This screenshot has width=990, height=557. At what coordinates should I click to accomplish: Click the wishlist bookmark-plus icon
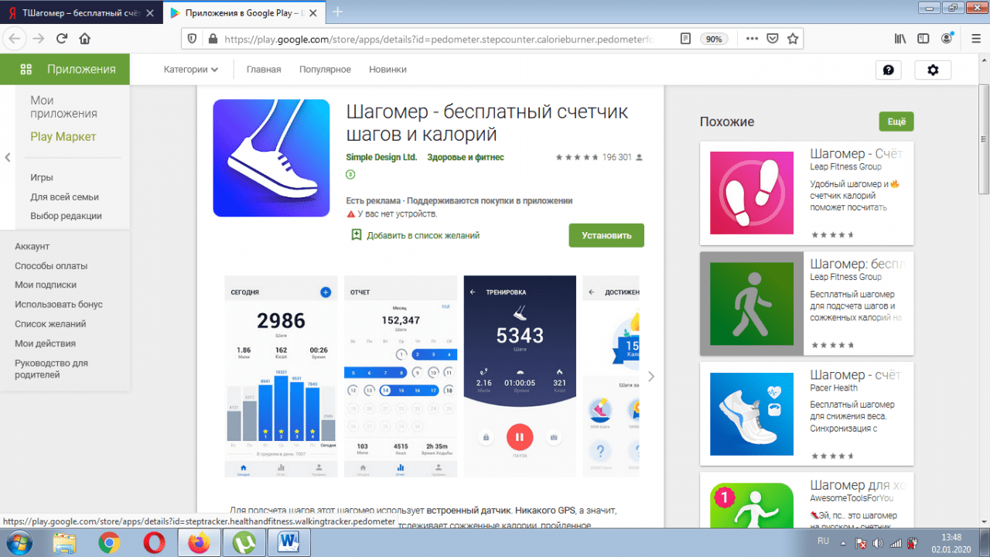click(x=357, y=235)
